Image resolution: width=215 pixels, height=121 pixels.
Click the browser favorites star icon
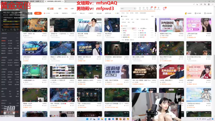click(201, 4)
